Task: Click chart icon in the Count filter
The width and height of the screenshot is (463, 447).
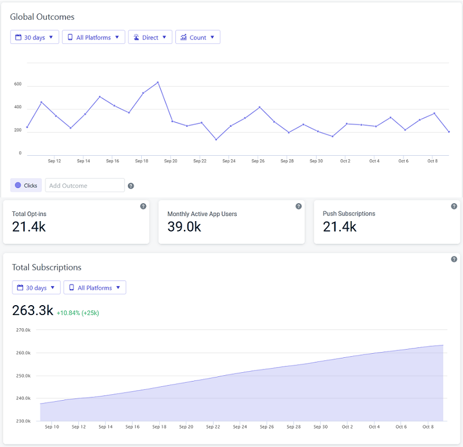Action: point(183,38)
